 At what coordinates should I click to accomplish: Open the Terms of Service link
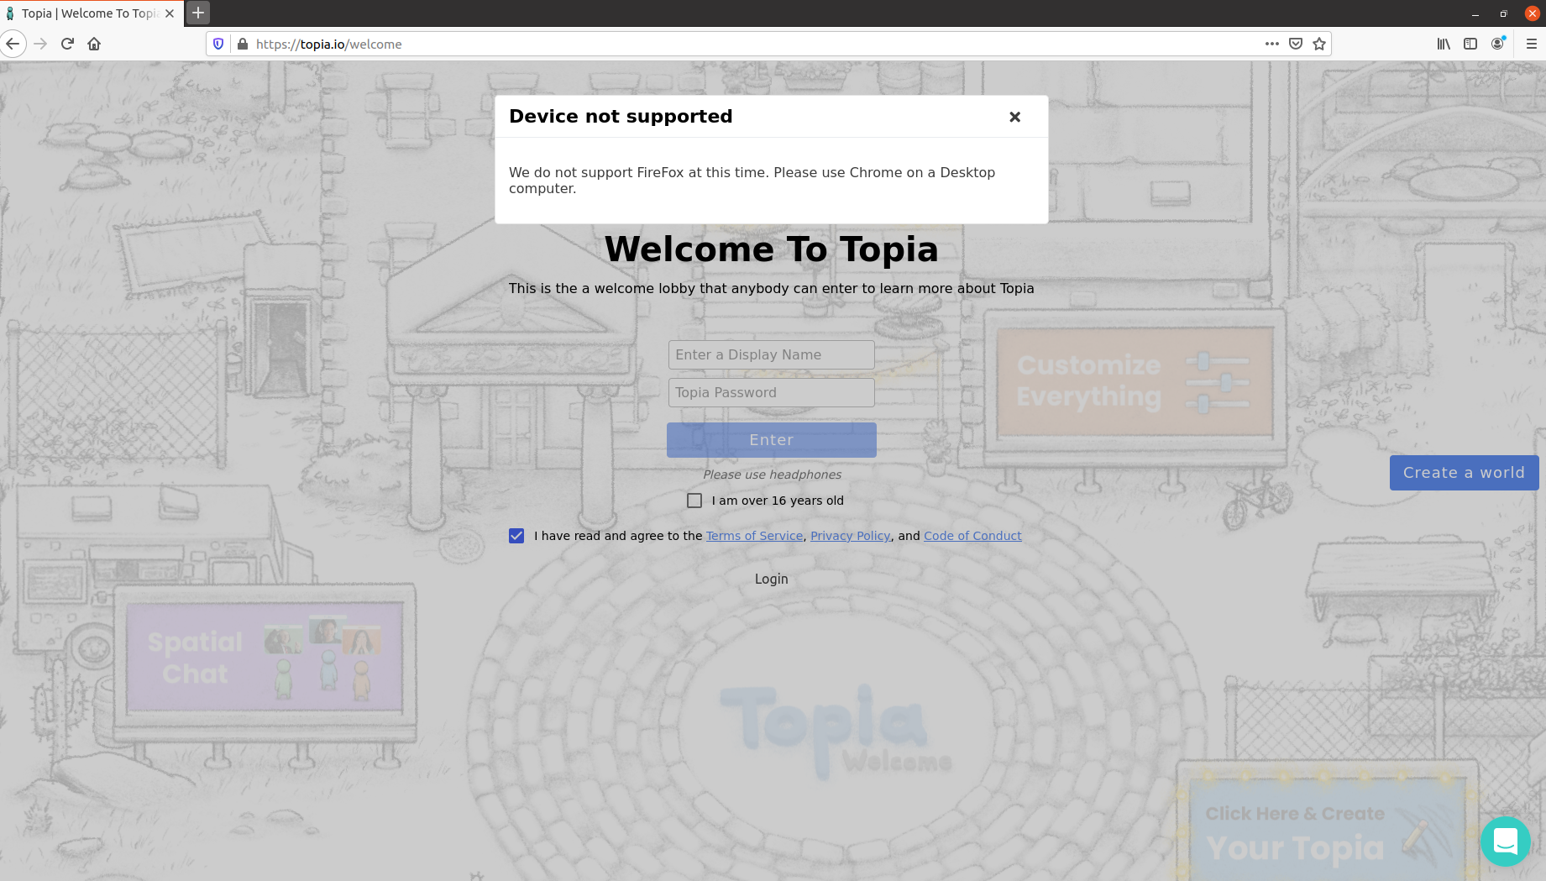[753, 535]
